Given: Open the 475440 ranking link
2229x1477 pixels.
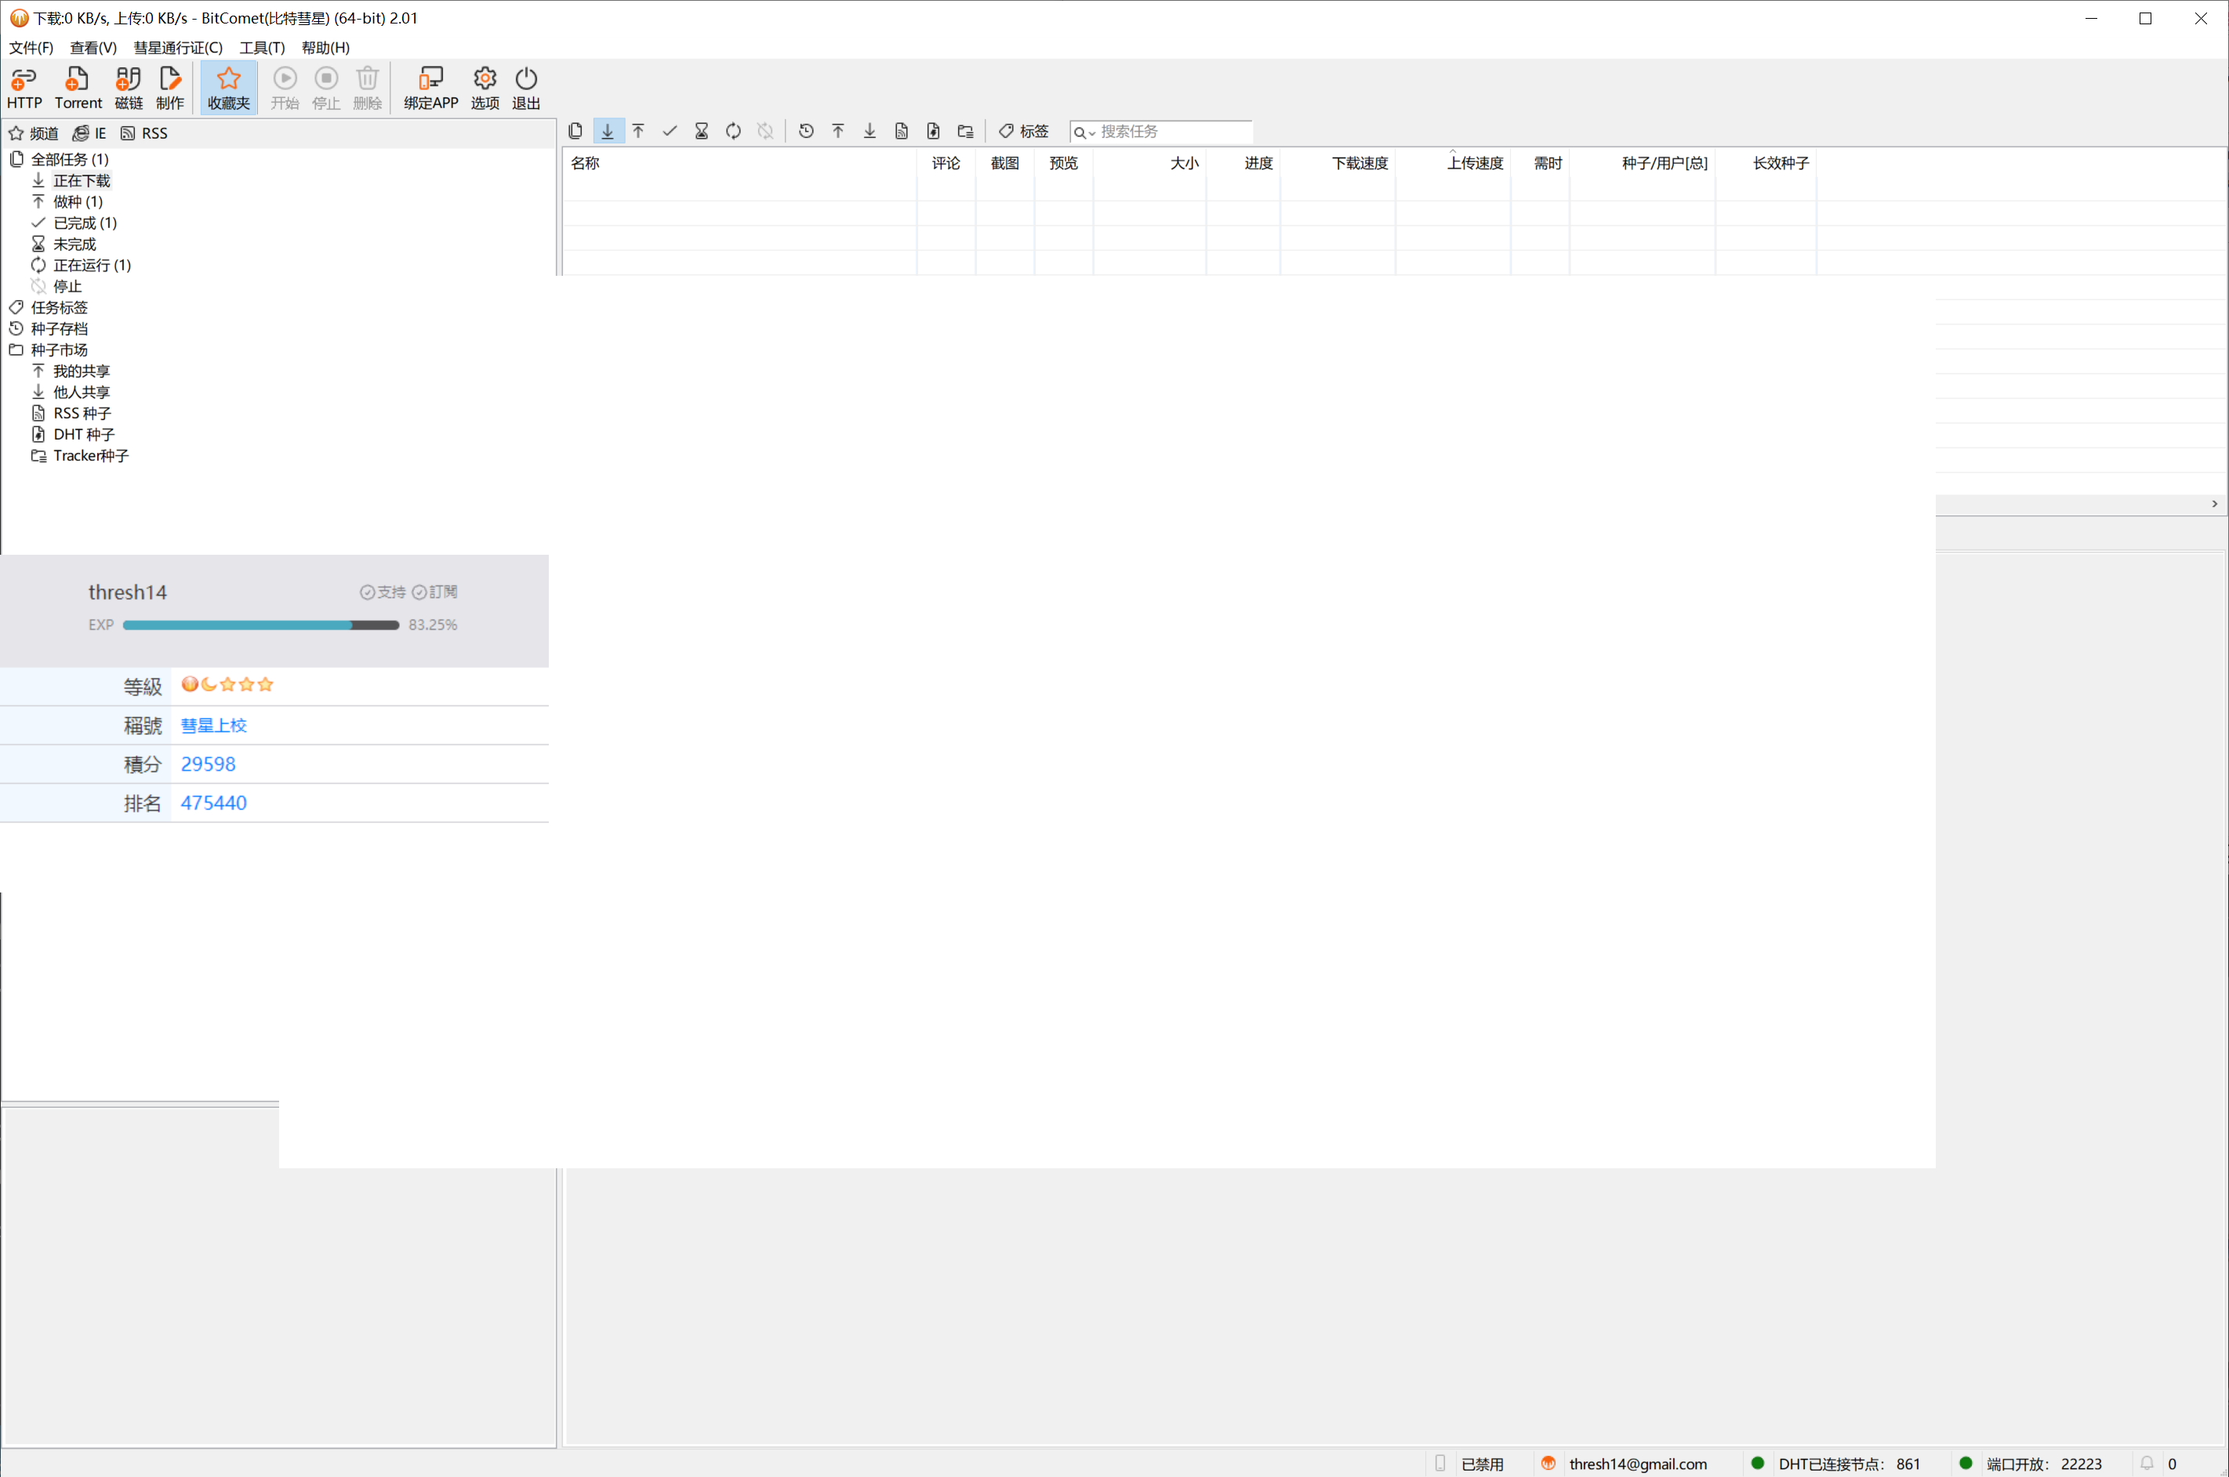Looking at the screenshot, I should pyautogui.click(x=214, y=802).
